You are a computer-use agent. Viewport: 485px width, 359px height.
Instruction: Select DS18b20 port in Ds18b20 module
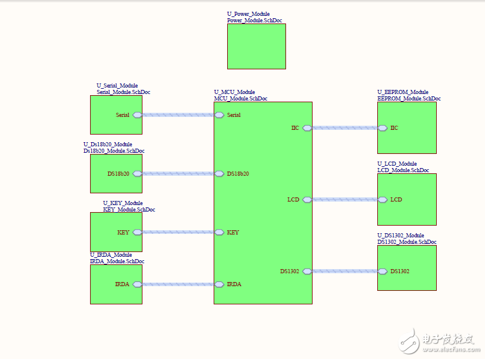click(x=137, y=173)
